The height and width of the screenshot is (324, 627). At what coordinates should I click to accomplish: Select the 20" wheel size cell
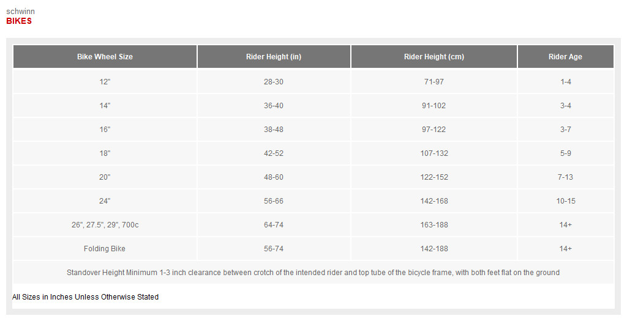click(x=105, y=177)
